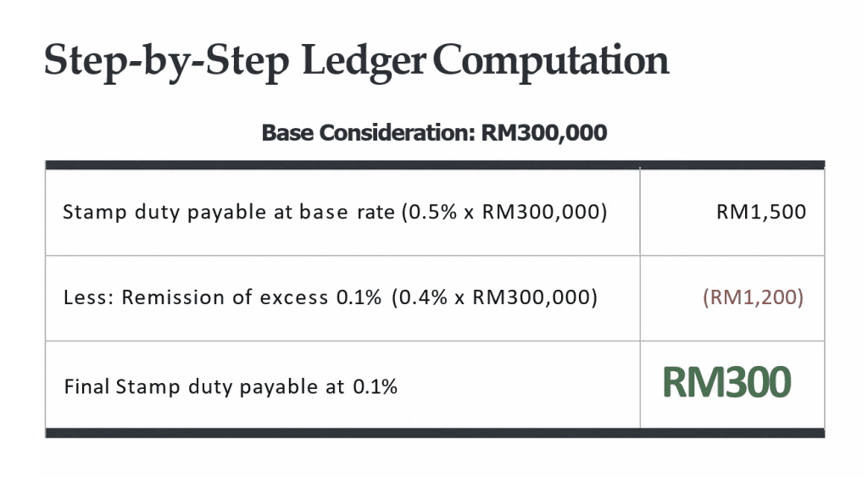Viewport: 868px width, 477px height.
Task: Click the thick top border of the table
Action: pyautogui.click(x=434, y=164)
